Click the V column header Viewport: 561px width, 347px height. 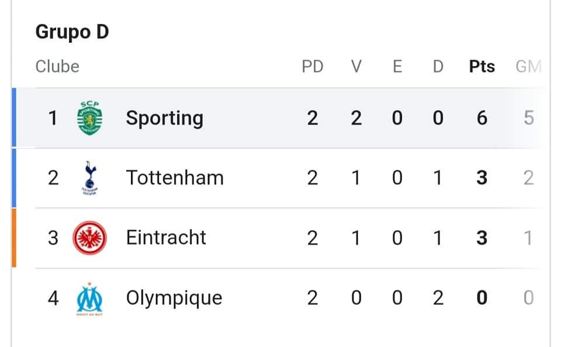point(356,67)
